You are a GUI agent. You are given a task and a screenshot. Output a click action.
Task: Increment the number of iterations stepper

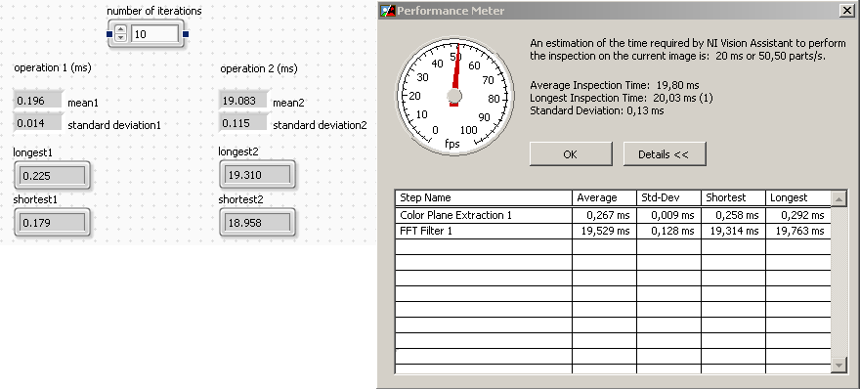pos(120,29)
